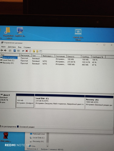Click the red X delete toolbar icon

point(27,51)
